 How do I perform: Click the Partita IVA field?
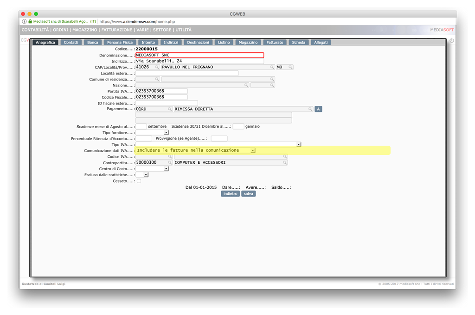coord(161,91)
